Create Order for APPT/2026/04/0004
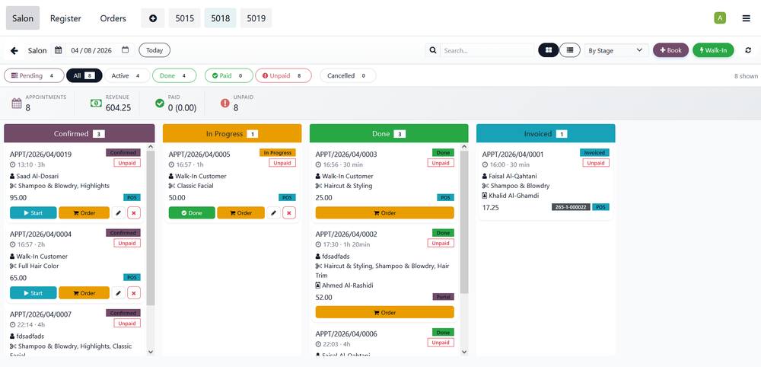 pos(84,292)
